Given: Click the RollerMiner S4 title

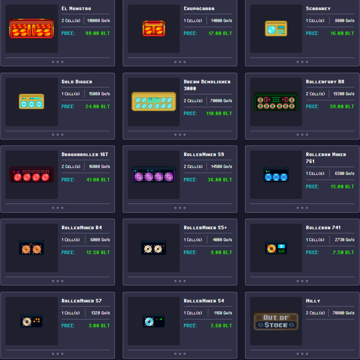Looking at the screenshot, I should click(x=204, y=301).
